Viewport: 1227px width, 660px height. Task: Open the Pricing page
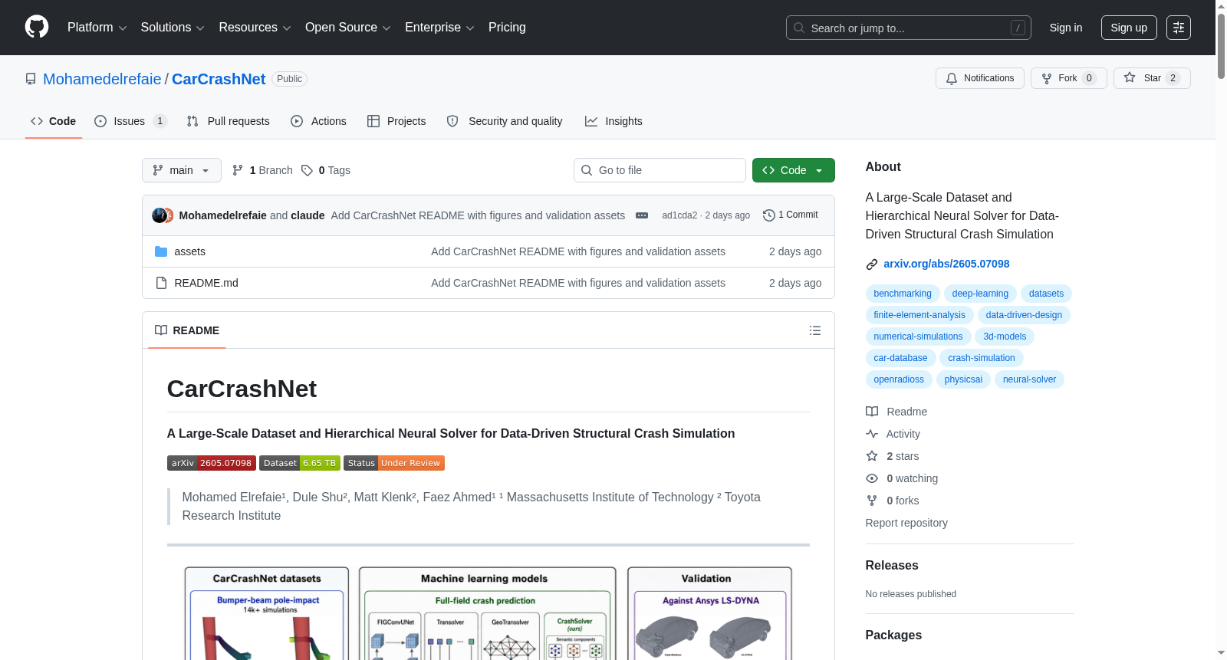pyautogui.click(x=507, y=28)
